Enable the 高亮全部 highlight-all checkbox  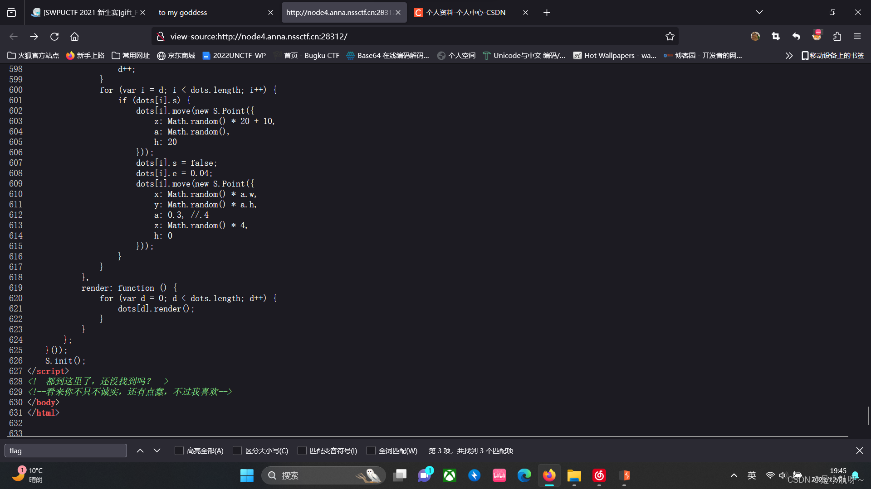179,451
